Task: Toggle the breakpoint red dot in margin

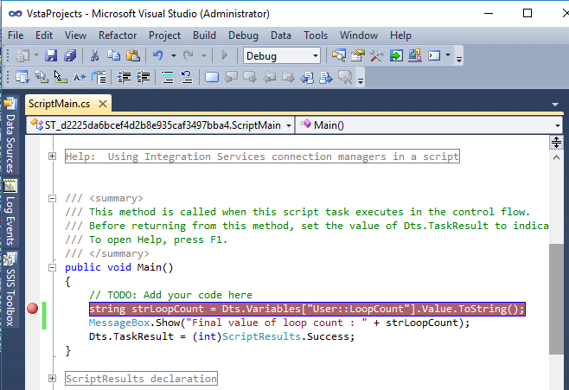Action: [x=33, y=309]
